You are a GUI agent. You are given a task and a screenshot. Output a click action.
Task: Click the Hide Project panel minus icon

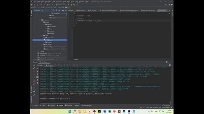pyautogui.click(x=66, y=10)
